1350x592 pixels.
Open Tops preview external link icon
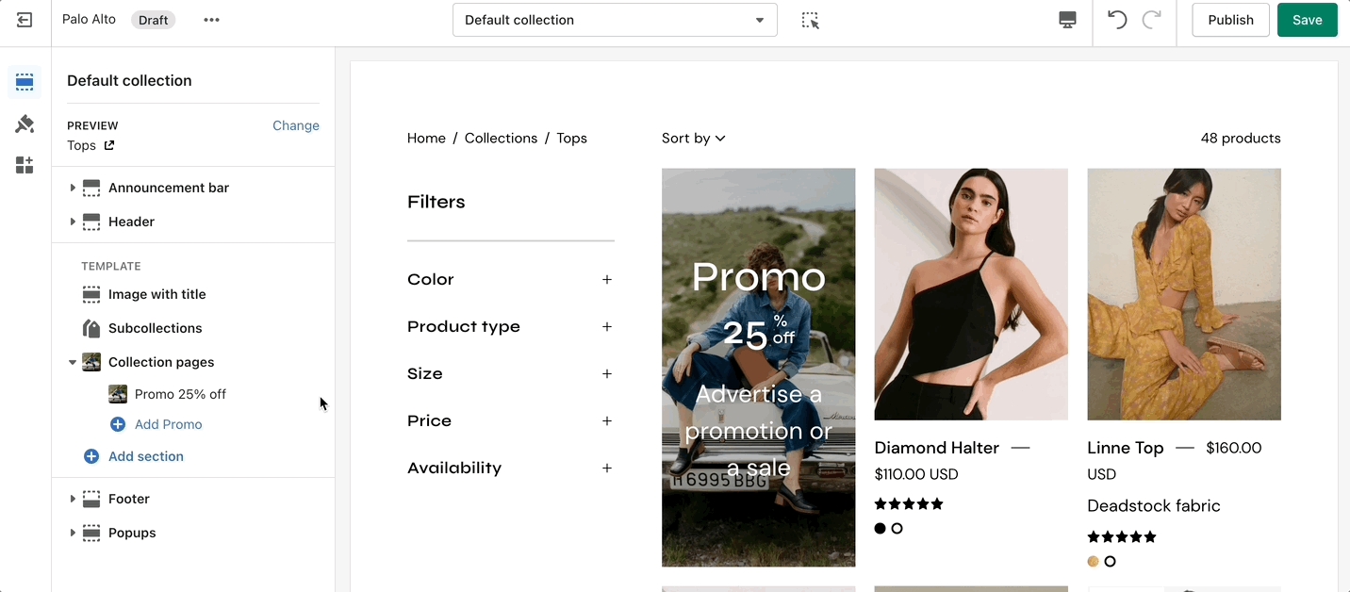tap(109, 145)
